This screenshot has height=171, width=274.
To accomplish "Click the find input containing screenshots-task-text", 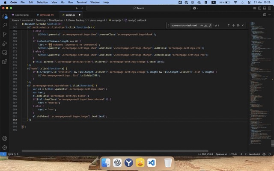I will [184, 25].
